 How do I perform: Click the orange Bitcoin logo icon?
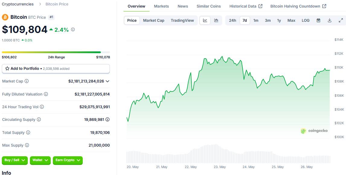pyautogui.click(x=5, y=17)
